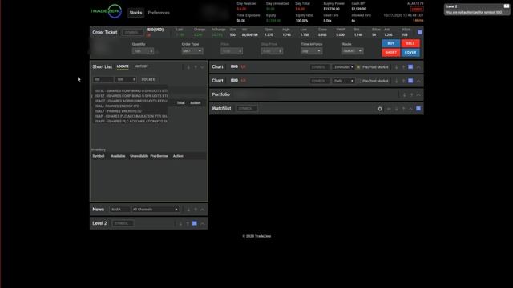Image resolution: width=513 pixels, height=288 pixels.
Task: Move the 3 minutes Chart panel up
Action: coord(403,67)
